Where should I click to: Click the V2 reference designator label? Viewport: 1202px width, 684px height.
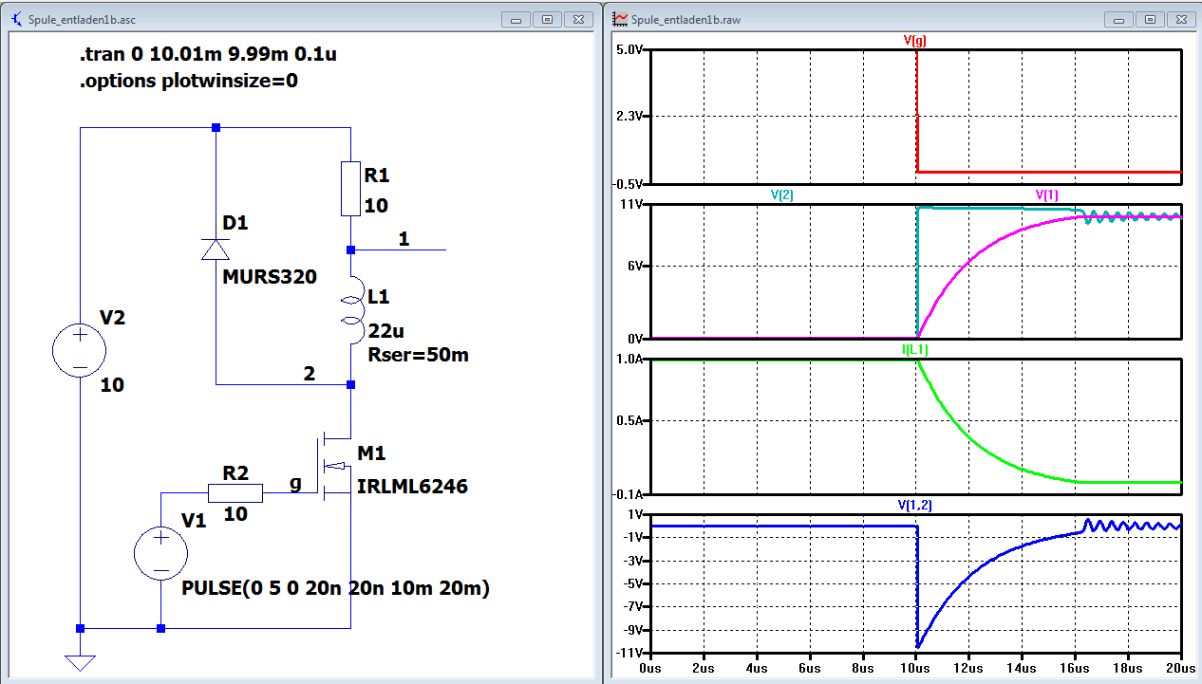point(112,318)
